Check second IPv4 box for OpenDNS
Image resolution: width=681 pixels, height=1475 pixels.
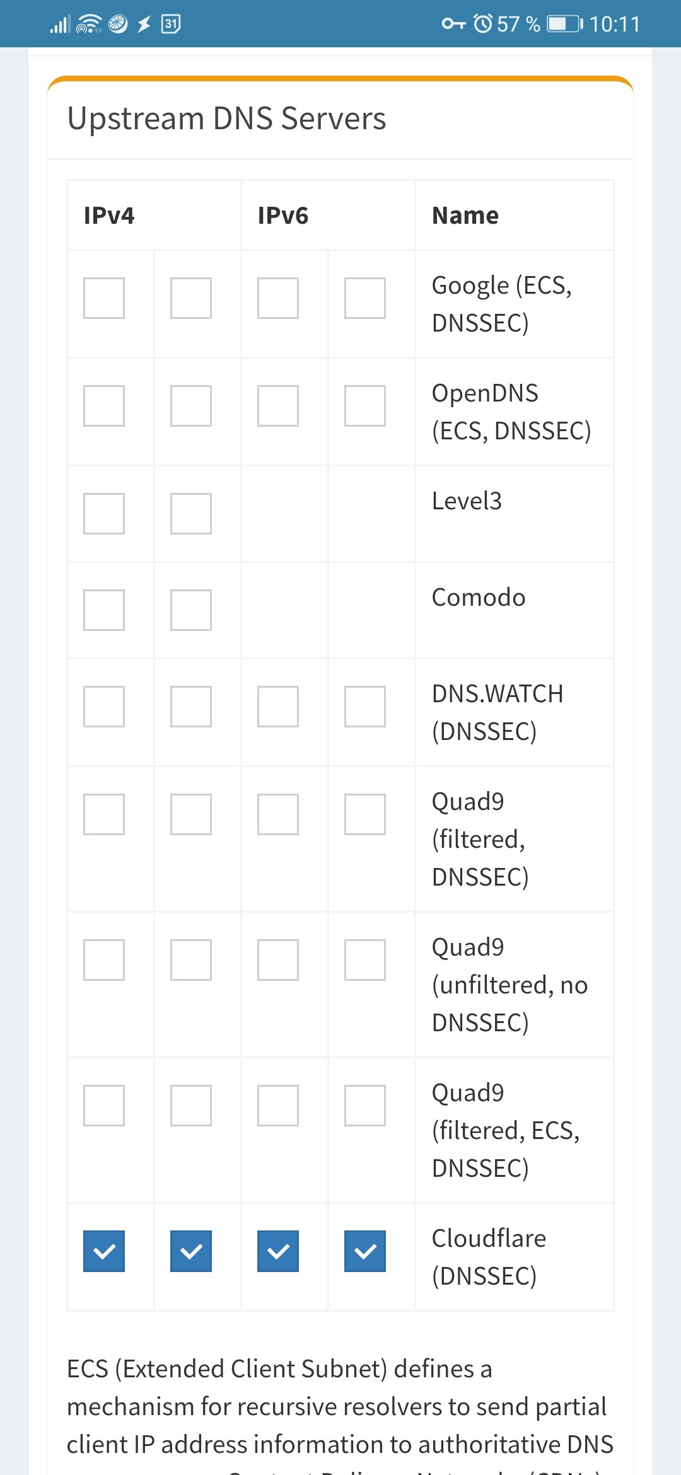191,406
